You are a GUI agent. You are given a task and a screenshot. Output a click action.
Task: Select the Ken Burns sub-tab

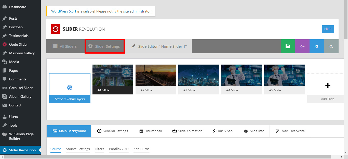pyautogui.click(x=141, y=149)
